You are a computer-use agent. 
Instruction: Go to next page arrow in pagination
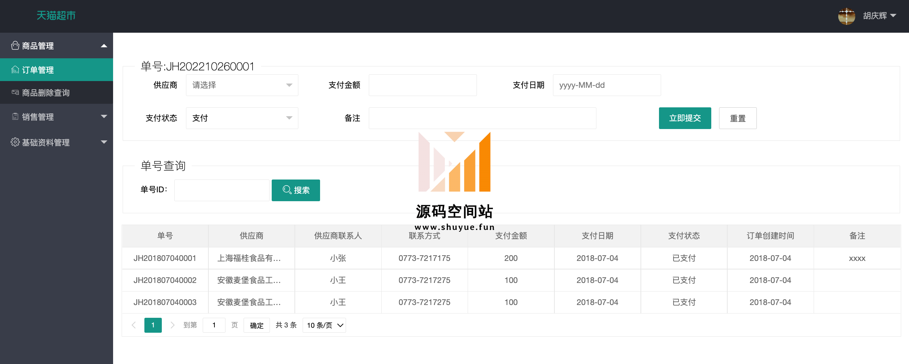(x=172, y=325)
